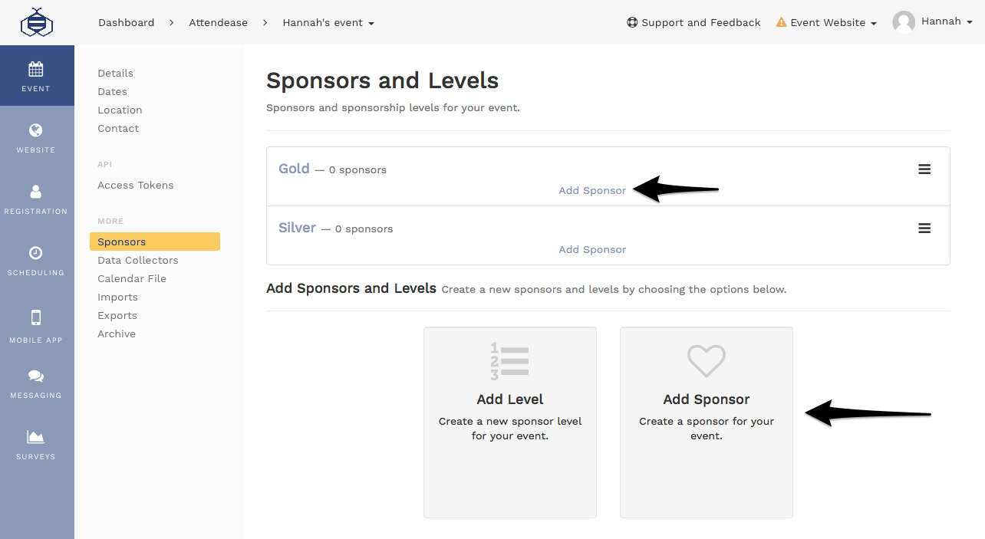This screenshot has width=985, height=539.
Task: Click the Dashboard breadcrumb link
Action: 126,22
